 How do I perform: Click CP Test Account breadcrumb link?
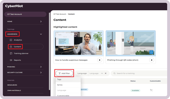(x=60, y=14)
